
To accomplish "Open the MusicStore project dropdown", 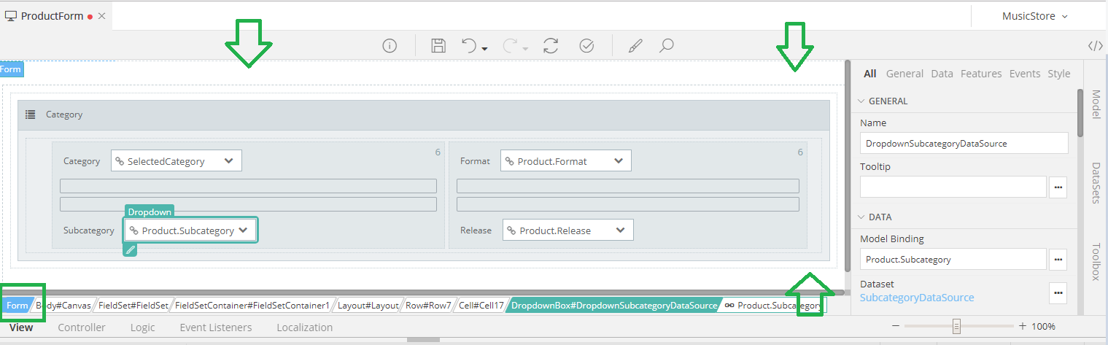I will point(1034,16).
